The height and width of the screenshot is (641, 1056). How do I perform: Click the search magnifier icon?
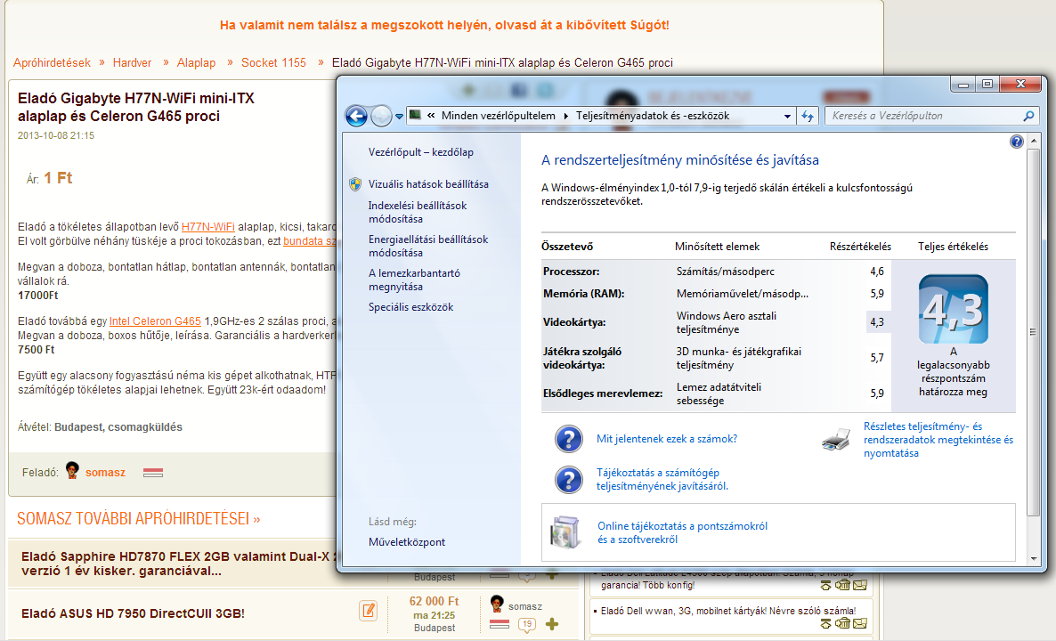[x=1028, y=116]
